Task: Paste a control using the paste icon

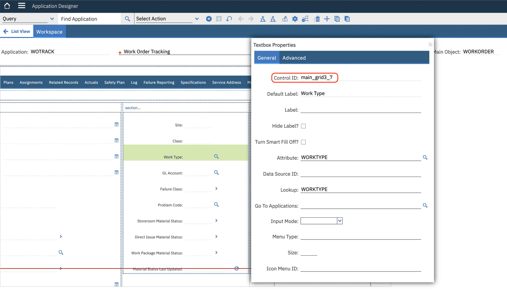Action: click(x=347, y=19)
